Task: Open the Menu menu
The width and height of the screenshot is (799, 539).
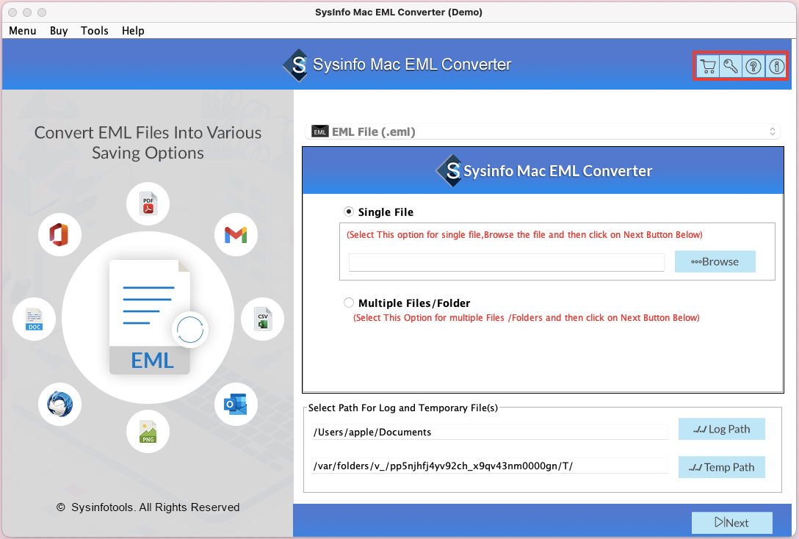Action: pyautogui.click(x=23, y=31)
